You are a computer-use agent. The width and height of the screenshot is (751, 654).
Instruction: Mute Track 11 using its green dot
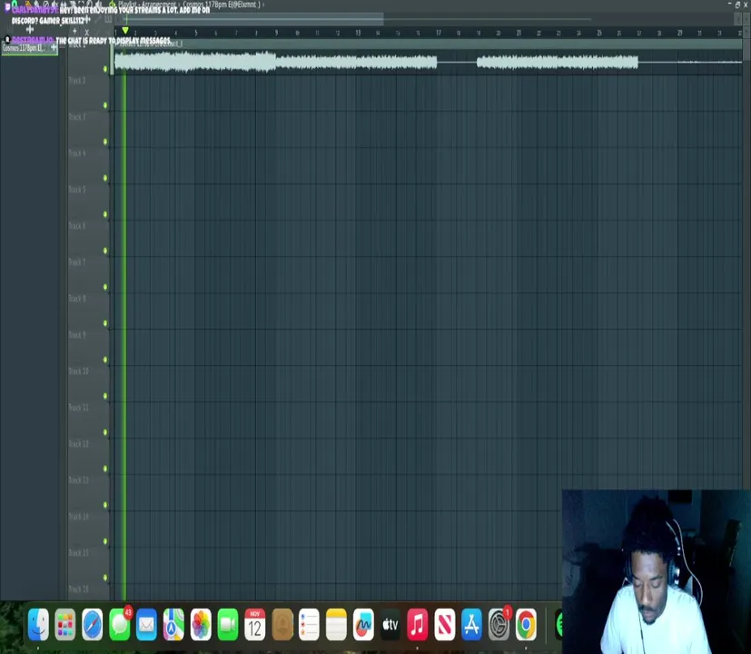coord(105,432)
